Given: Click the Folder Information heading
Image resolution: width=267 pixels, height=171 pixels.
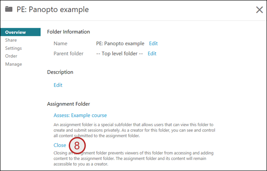Looking at the screenshot, I should (x=68, y=32).
